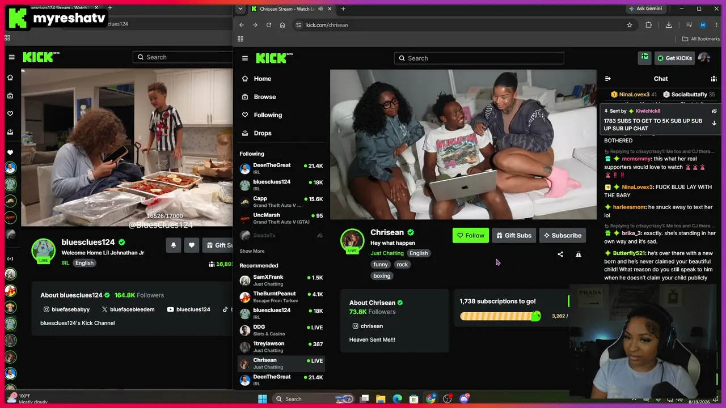Open Chrome tab search dropdown arrow
This screenshot has width=726, height=408.
click(240, 8)
